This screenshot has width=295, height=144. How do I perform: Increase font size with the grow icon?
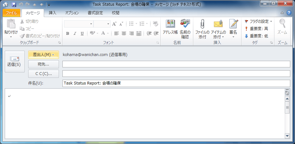pos(114,24)
